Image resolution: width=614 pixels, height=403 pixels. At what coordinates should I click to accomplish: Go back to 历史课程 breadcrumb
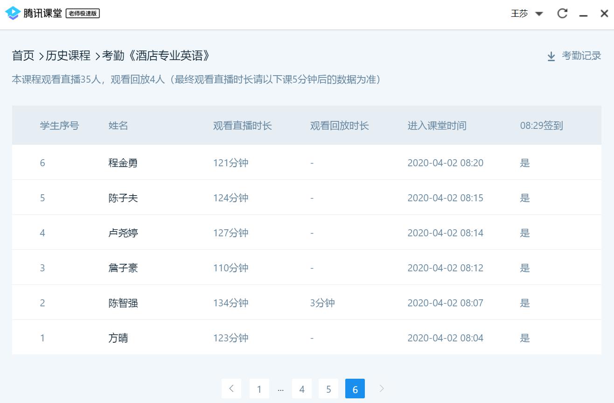pos(68,56)
